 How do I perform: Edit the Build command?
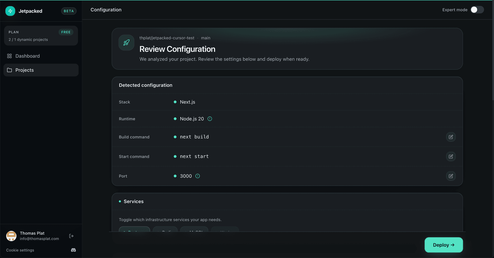pos(451,137)
